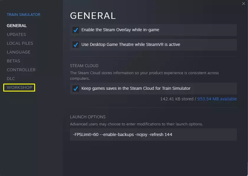Viewport: 248px width, 176px height.
Task: Click the LAUNCH OPTIONS section heading
Action: point(88,117)
